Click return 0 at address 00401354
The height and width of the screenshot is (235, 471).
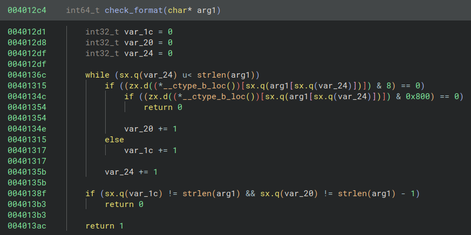click(163, 107)
